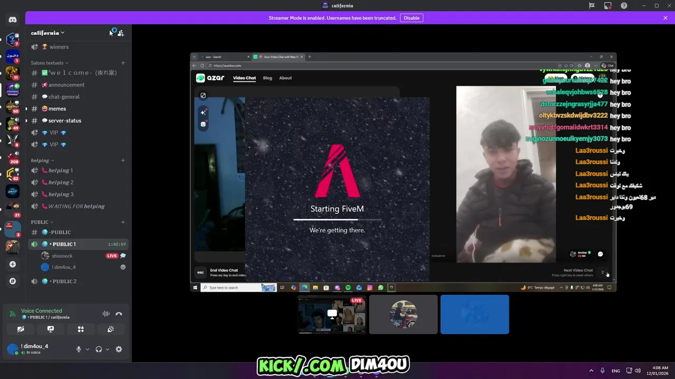Open server icon with 208 badge
This screenshot has height=379, width=675.
(13, 157)
